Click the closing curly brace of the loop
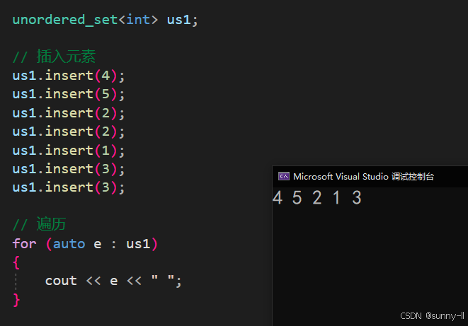 pyautogui.click(x=16, y=300)
